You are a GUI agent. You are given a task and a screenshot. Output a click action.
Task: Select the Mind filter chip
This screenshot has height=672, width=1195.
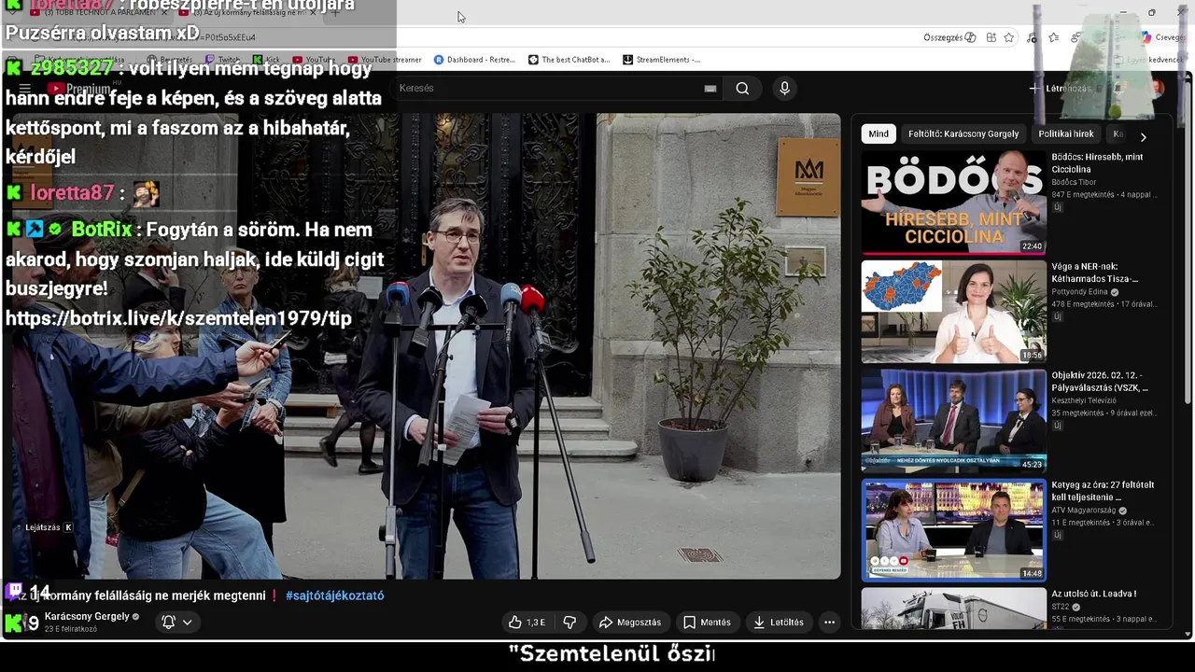click(x=879, y=133)
